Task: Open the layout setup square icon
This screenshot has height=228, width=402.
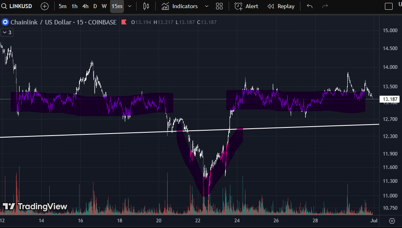Action: [x=389, y=6]
